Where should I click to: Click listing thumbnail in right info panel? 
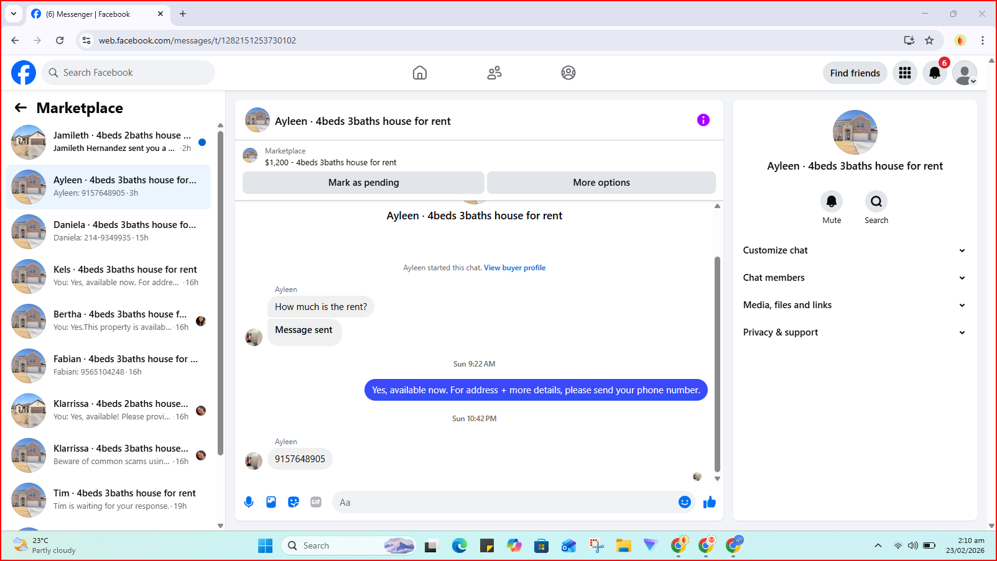pos(855,132)
